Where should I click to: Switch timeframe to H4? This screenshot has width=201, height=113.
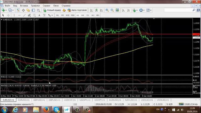point(83,15)
